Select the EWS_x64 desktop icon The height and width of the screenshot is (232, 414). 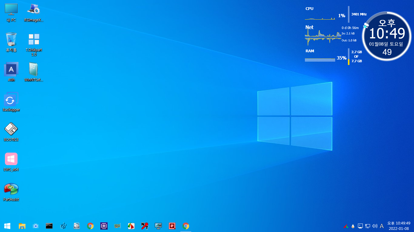tap(11, 162)
